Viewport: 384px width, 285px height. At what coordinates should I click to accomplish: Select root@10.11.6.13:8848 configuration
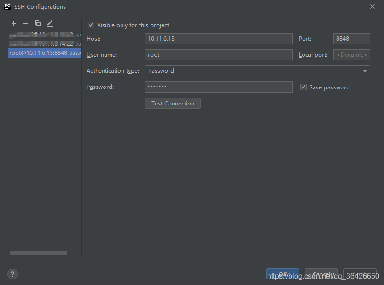(44, 53)
